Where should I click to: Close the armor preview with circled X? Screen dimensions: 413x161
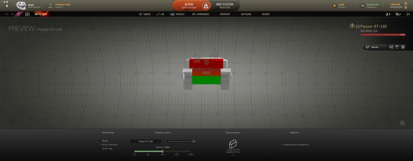coord(402,123)
